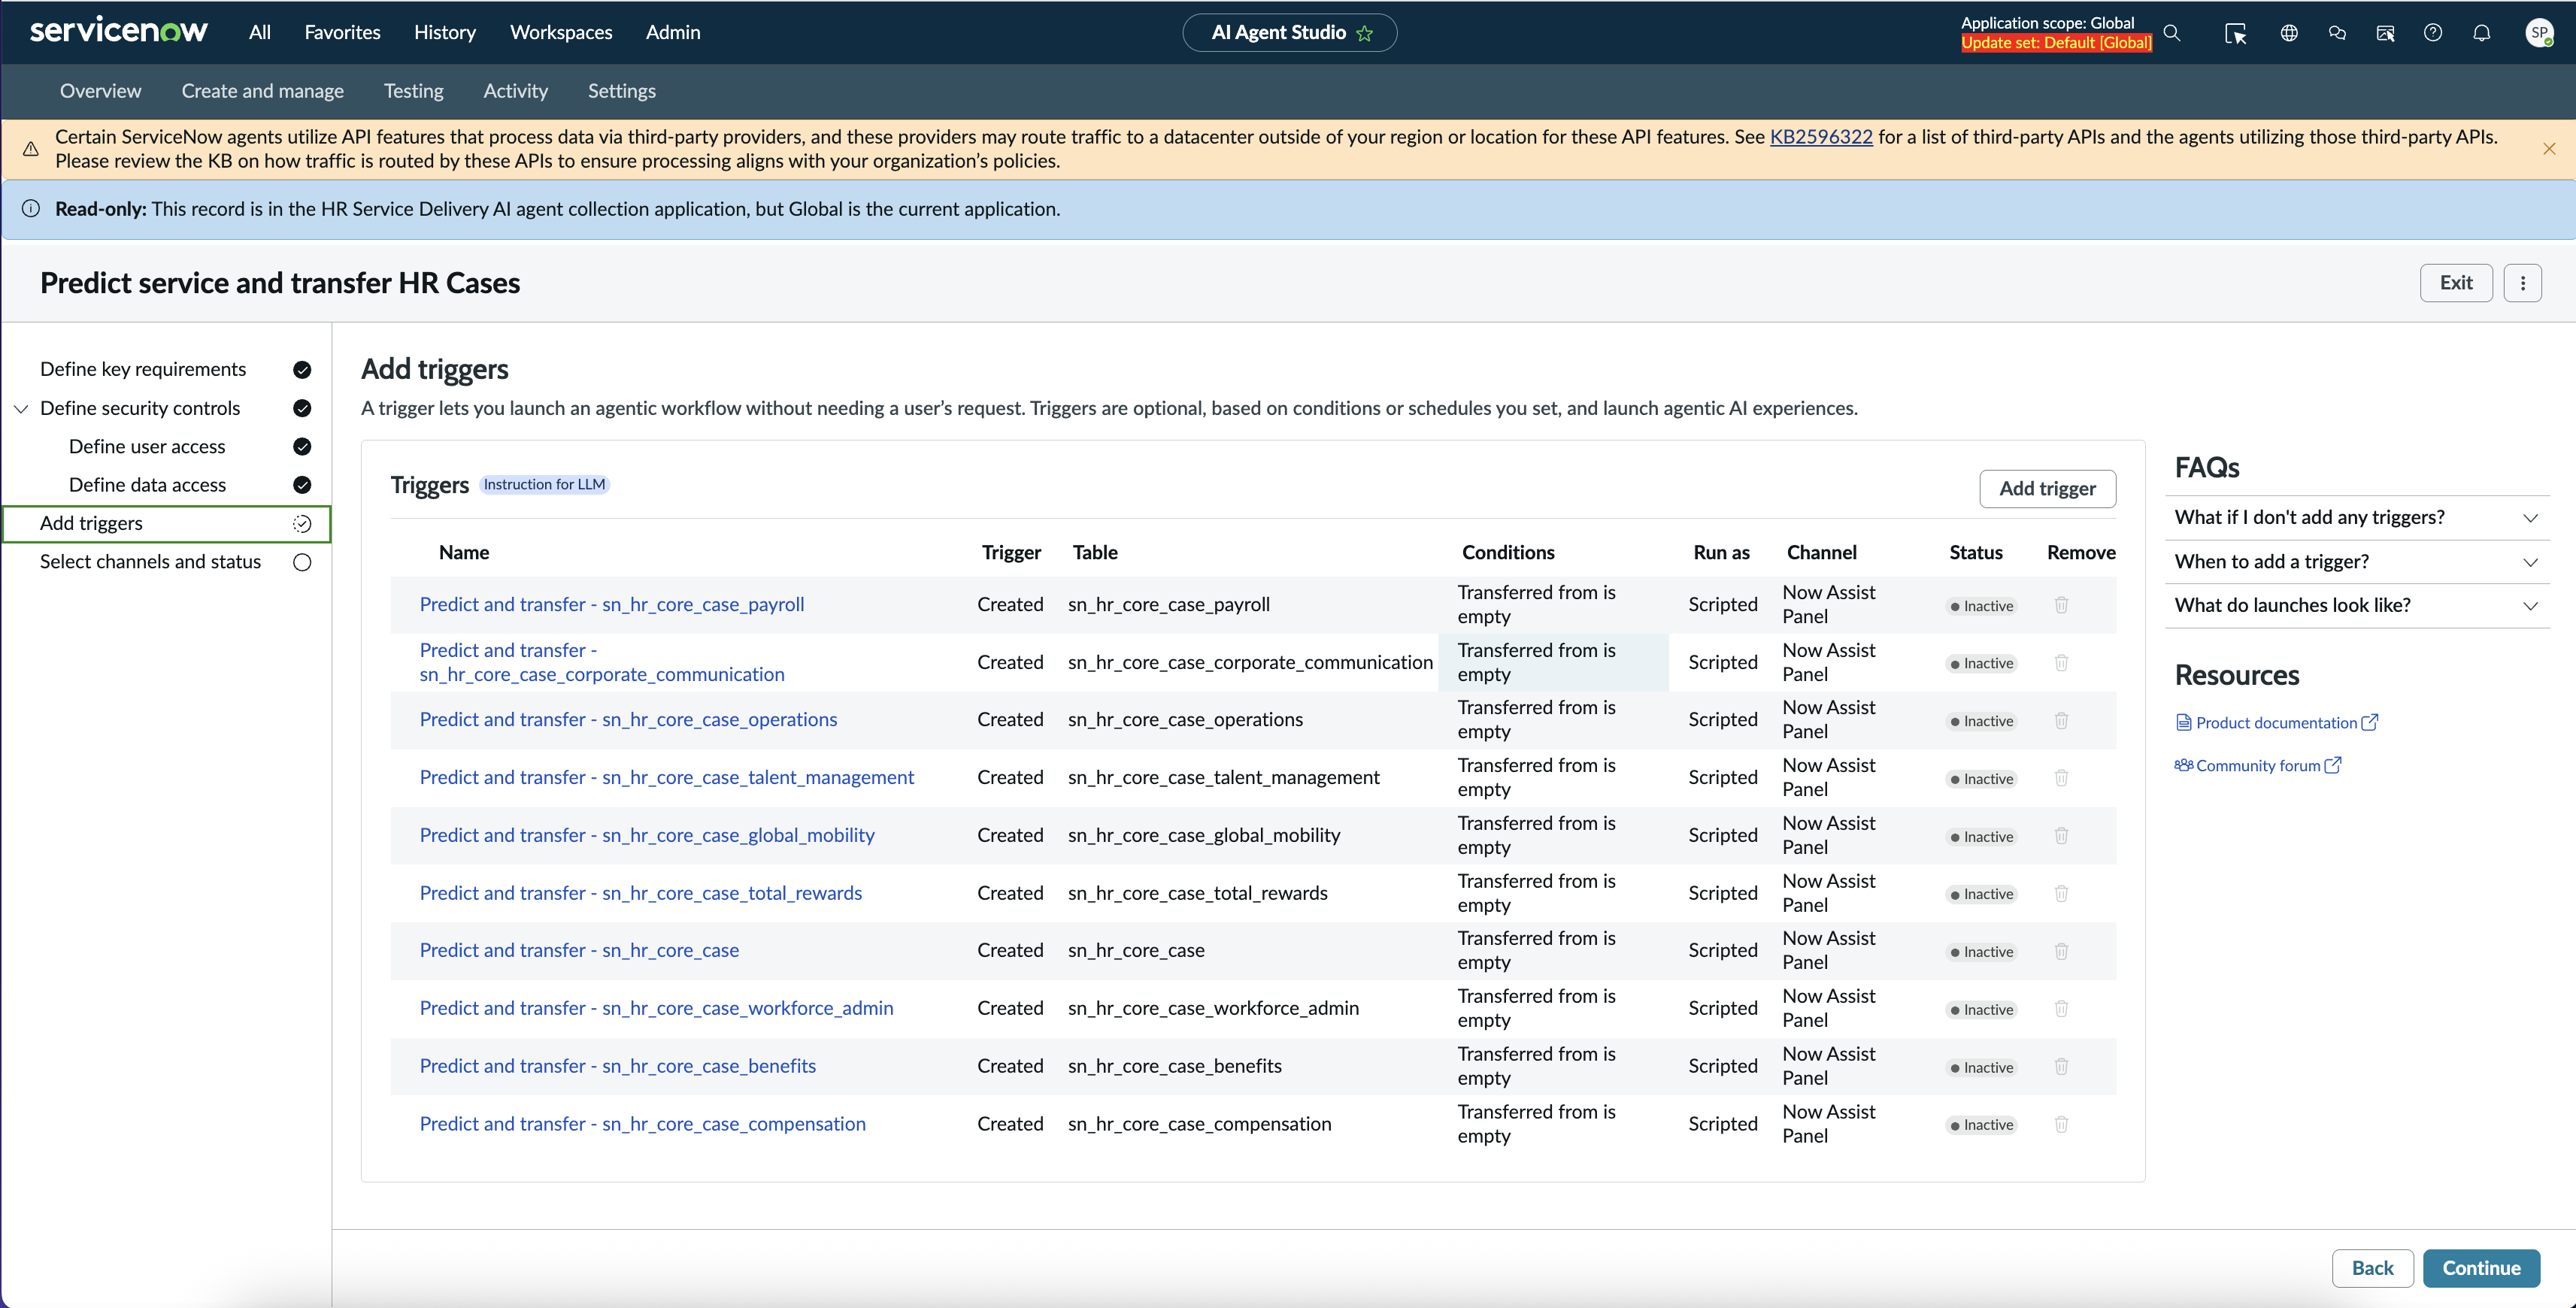Click trash icon for sn_hr_core_case trigger
The height and width of the screenshot is (1308, 2576).
point(2061,951)
